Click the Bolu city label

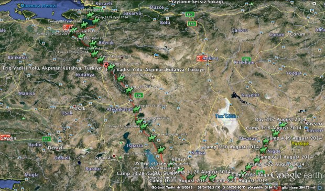165,22
